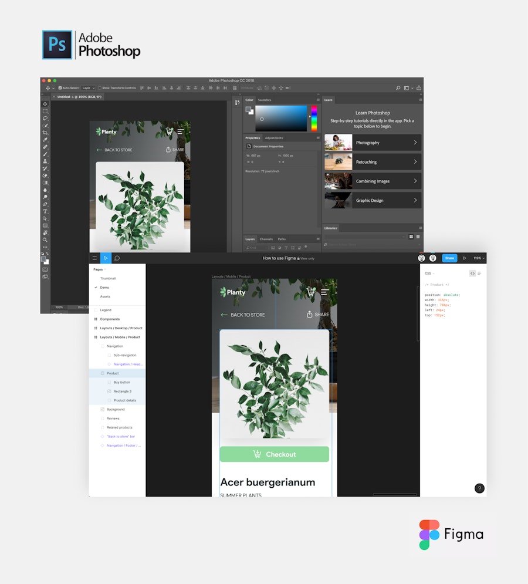
Task: Select the Assets page in Figma
Action: click(105, 296)
